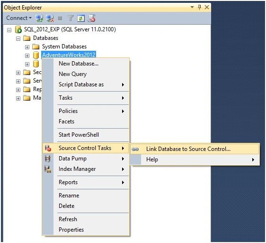Click the Connect Object Explorer toolbar icon
Screen dimensions: 266x243
pyautogui.click(x=39, y=18)
